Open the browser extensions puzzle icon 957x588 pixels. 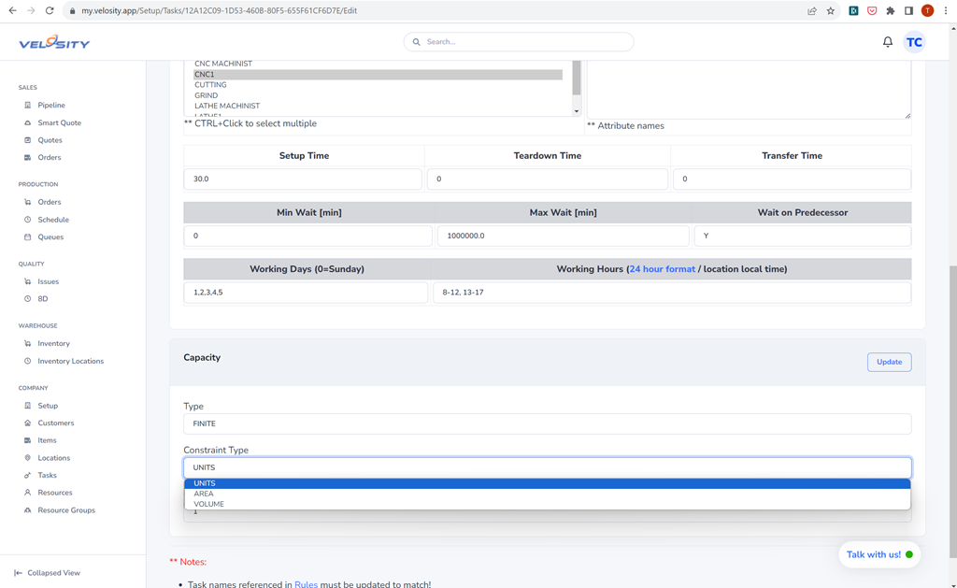point(890,11)
